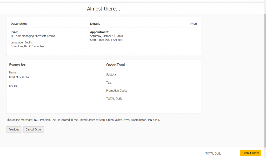The image size is (266, 158).
Task: Click the Language: English line
Action: tap(22, 42)
